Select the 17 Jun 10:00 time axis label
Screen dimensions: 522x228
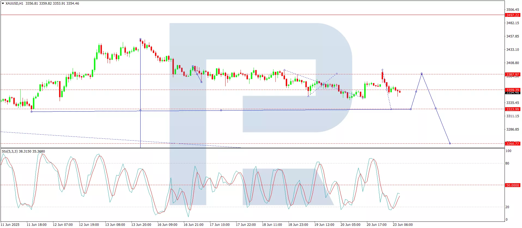[220, 224]
